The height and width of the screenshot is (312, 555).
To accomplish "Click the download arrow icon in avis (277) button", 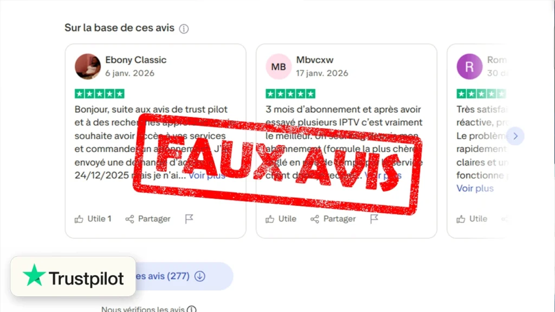I will tap(200, 276).
